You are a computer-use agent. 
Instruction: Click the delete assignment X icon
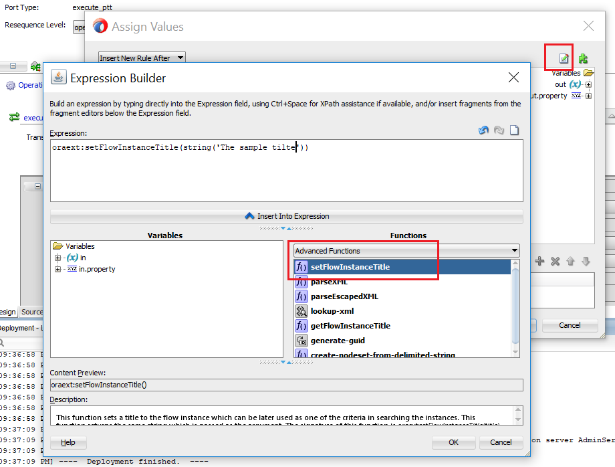pyautogui.click(x=553, y=262)
